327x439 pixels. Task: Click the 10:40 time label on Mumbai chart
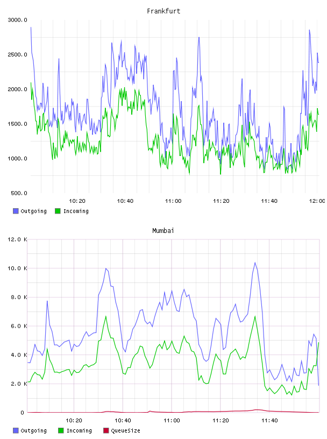(123, 421)
